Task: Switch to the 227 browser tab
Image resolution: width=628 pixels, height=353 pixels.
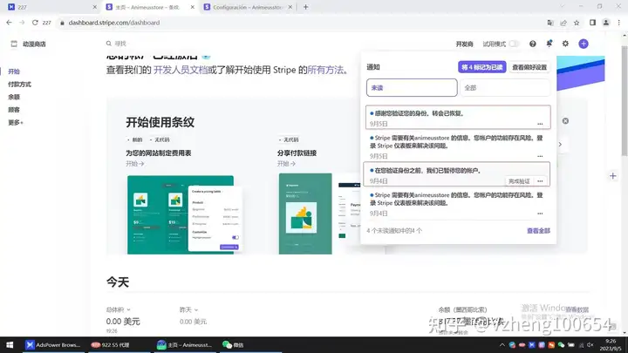Action: pos(52,7)
